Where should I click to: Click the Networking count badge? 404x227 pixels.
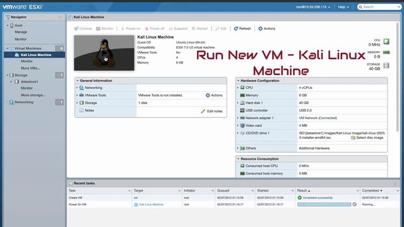59,102
